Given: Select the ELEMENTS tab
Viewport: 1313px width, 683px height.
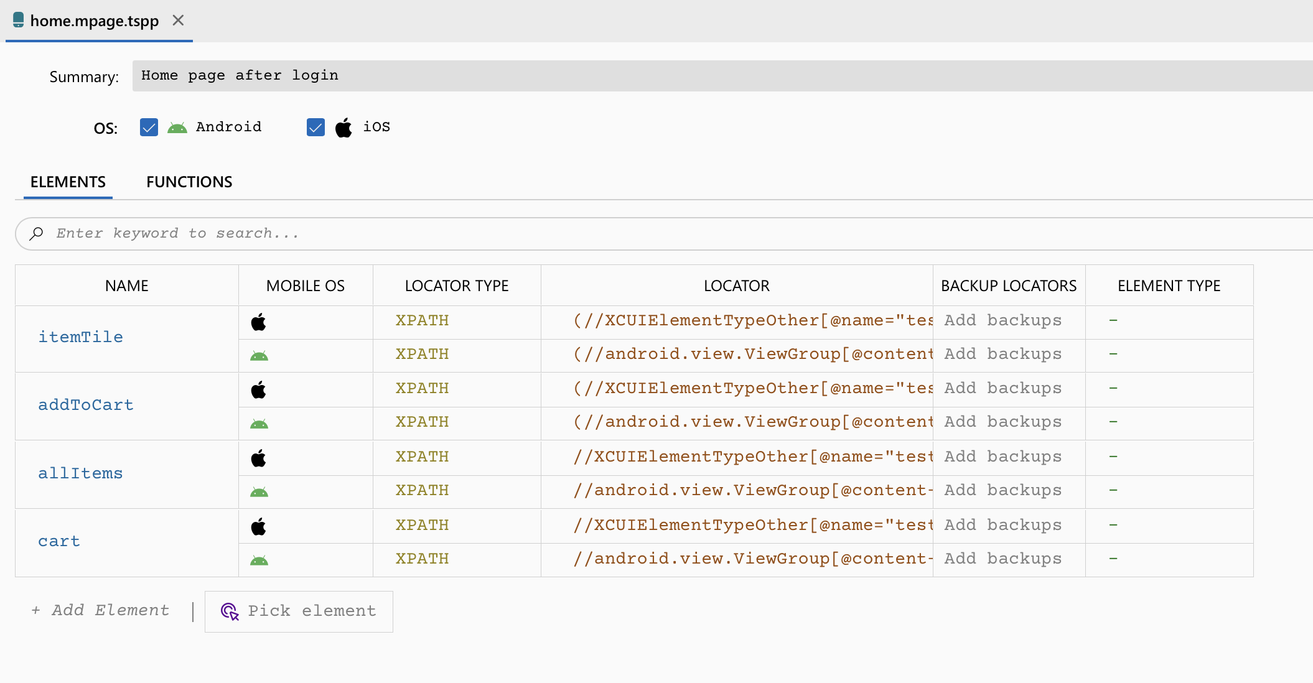Looking at the screenshot, I should pos(67,182).
